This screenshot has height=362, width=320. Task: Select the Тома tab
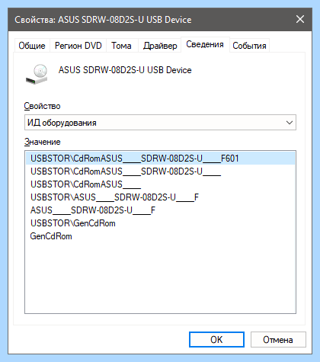pos(122,46)
